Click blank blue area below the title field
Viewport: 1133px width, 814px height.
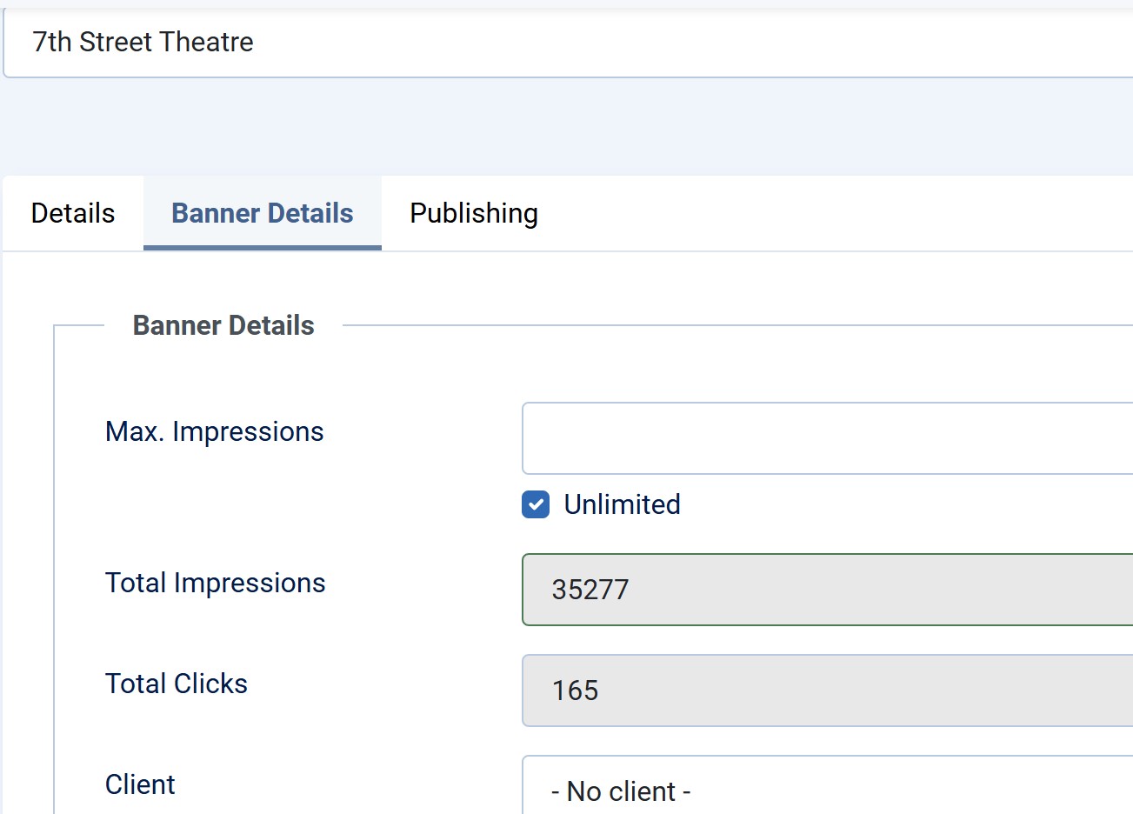[x=565, y=126]
